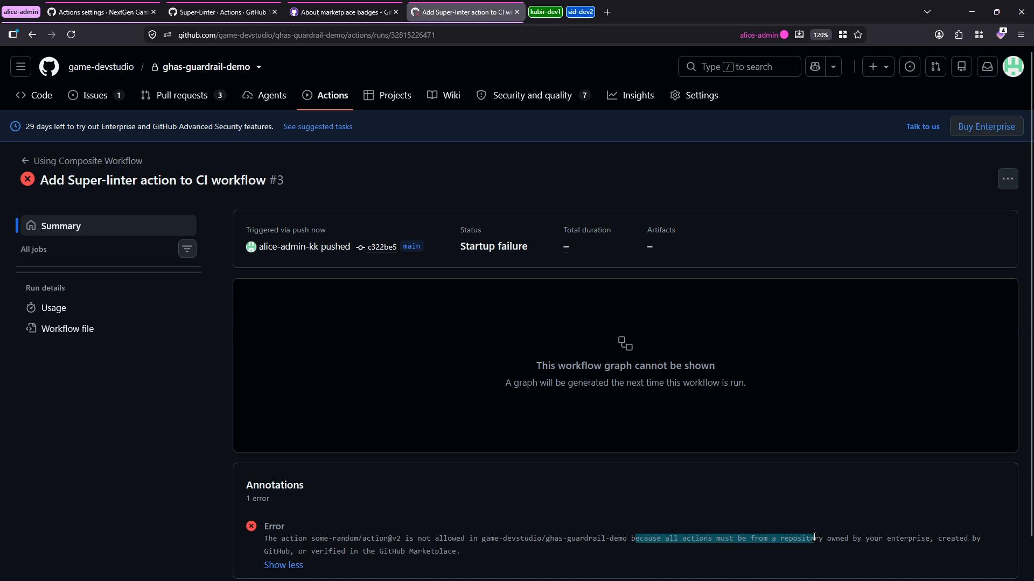Click the Talk to us link

(x=923, y=127)
